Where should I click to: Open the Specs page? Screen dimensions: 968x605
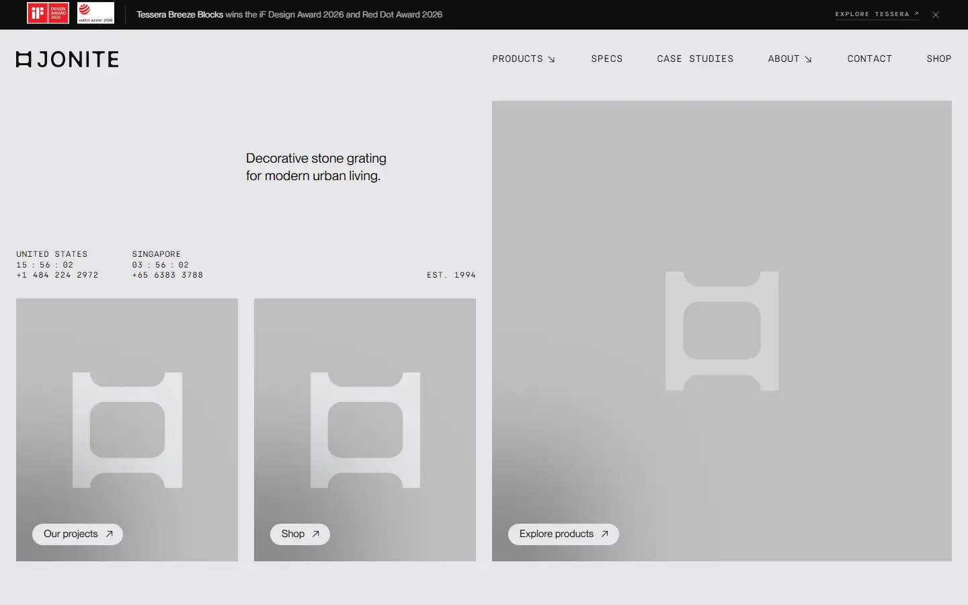pos(607,59)
